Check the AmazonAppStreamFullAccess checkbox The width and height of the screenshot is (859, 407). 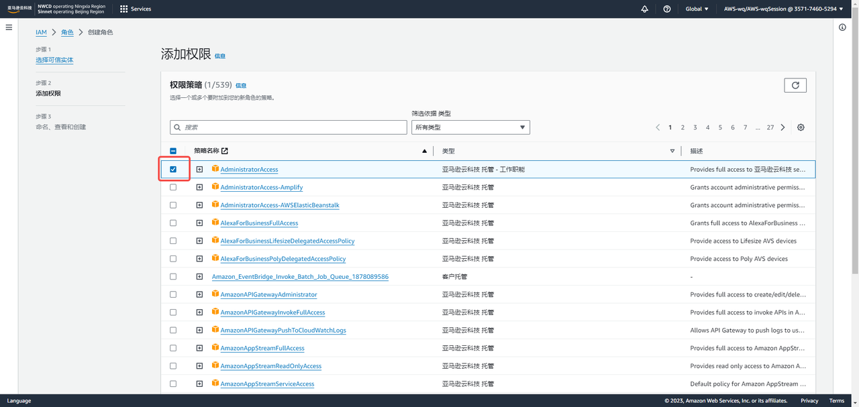click(173, 348)
